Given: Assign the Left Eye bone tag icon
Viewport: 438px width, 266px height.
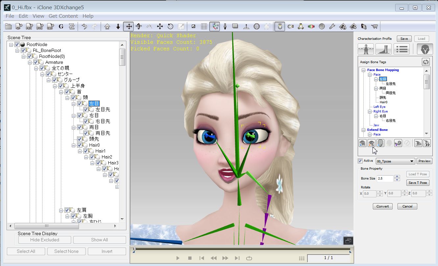Looking at the screenshot, I should coord(372,143).
